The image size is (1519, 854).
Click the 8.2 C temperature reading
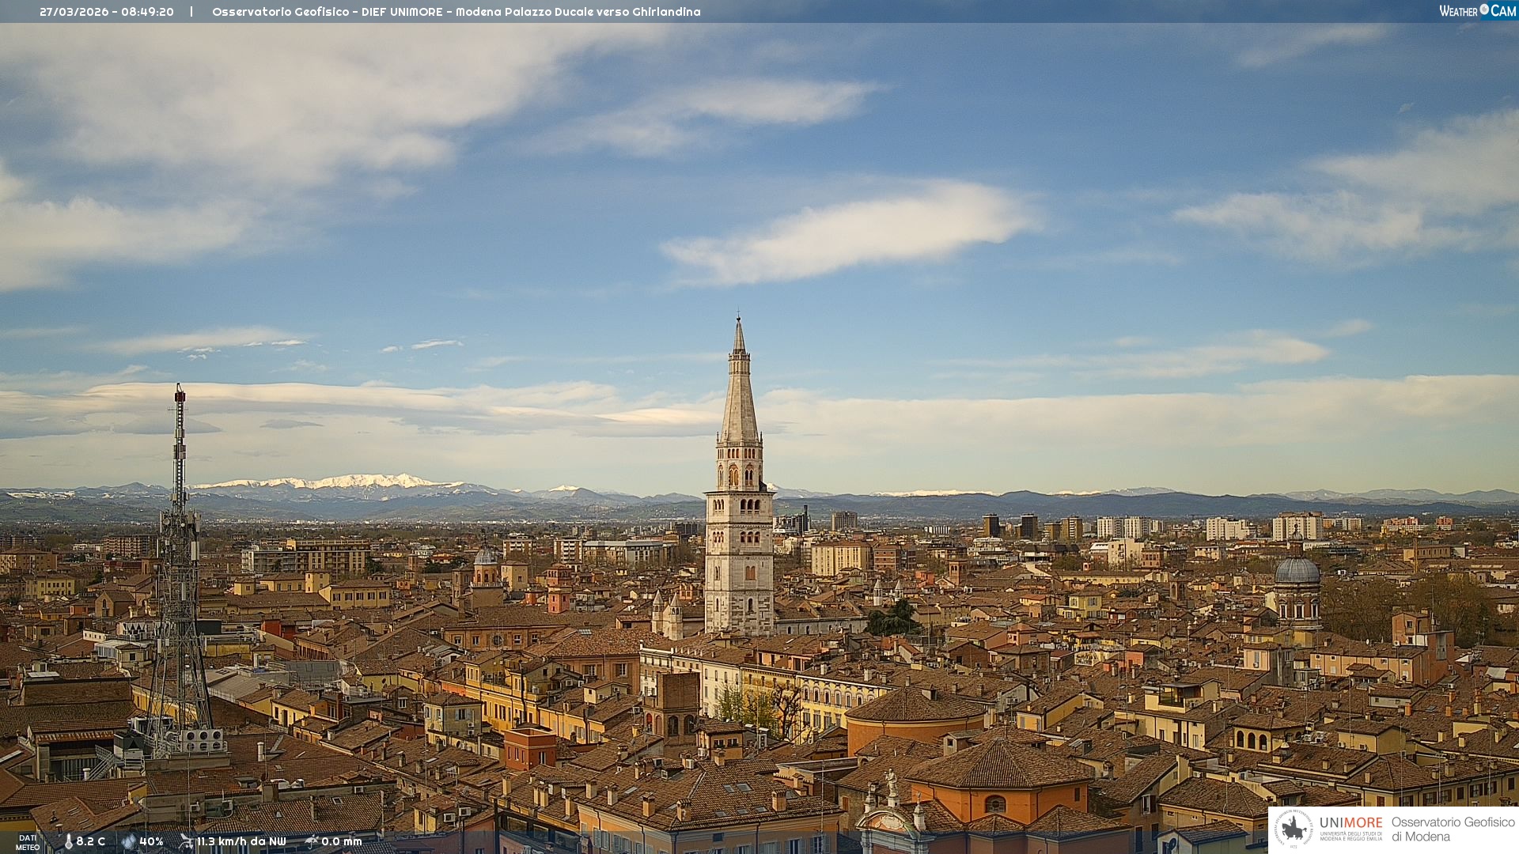click(91, 841)
